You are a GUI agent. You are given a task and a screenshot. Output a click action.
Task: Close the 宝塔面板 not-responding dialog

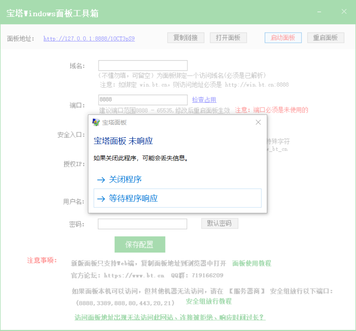[x=258, y=122]
